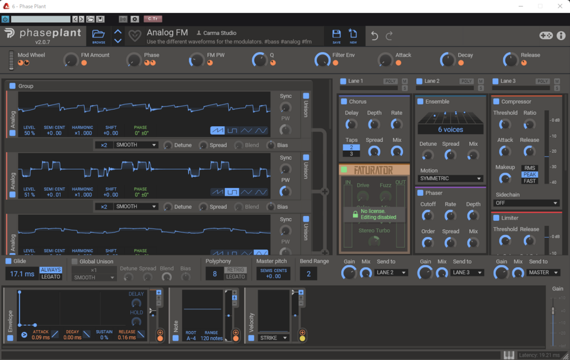Click the Attack curve shape icon
Screen dimensions: 570x360
[55, 334]
